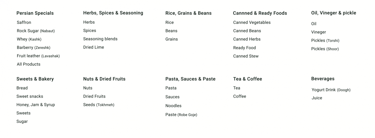The image size is (375, 138).
Task: Open Honey, Jam & Syrup link
Action: [36, 105]
